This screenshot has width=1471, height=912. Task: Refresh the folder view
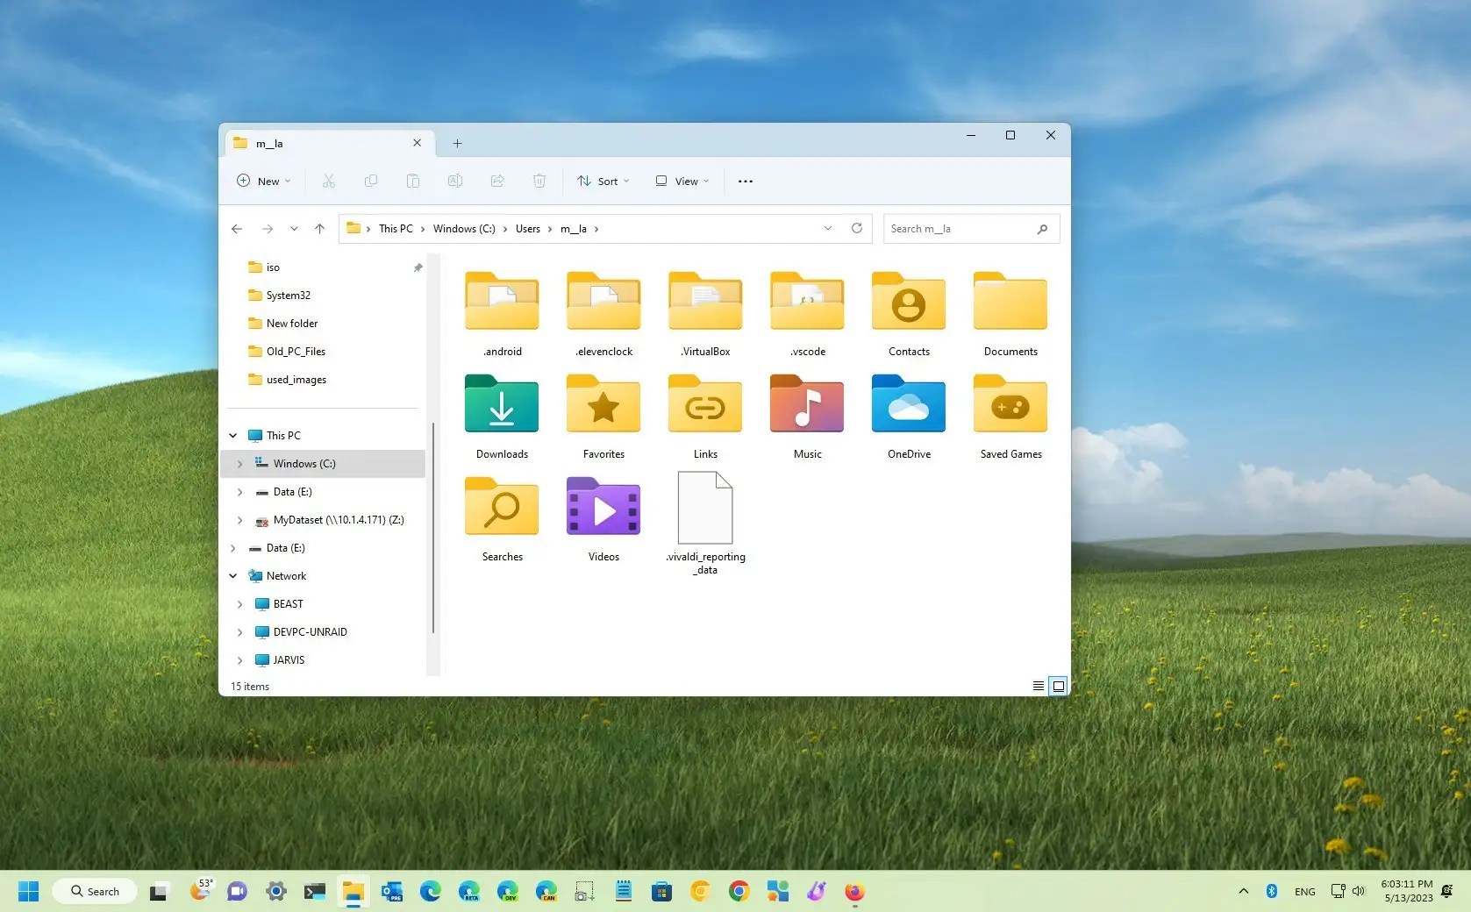tap(857, 228)
